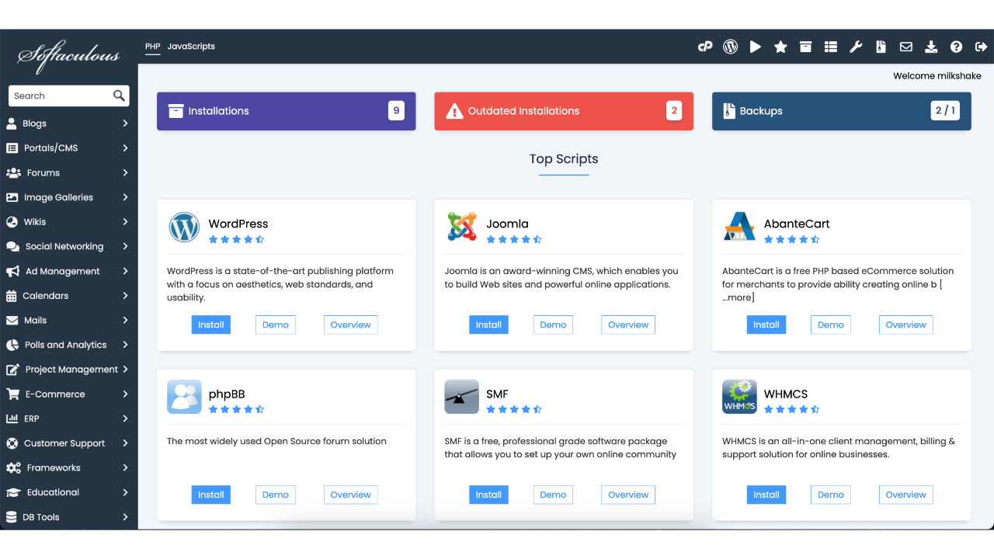
Task: Click the AbanteCart logo icon
Action: pos(739,227)
